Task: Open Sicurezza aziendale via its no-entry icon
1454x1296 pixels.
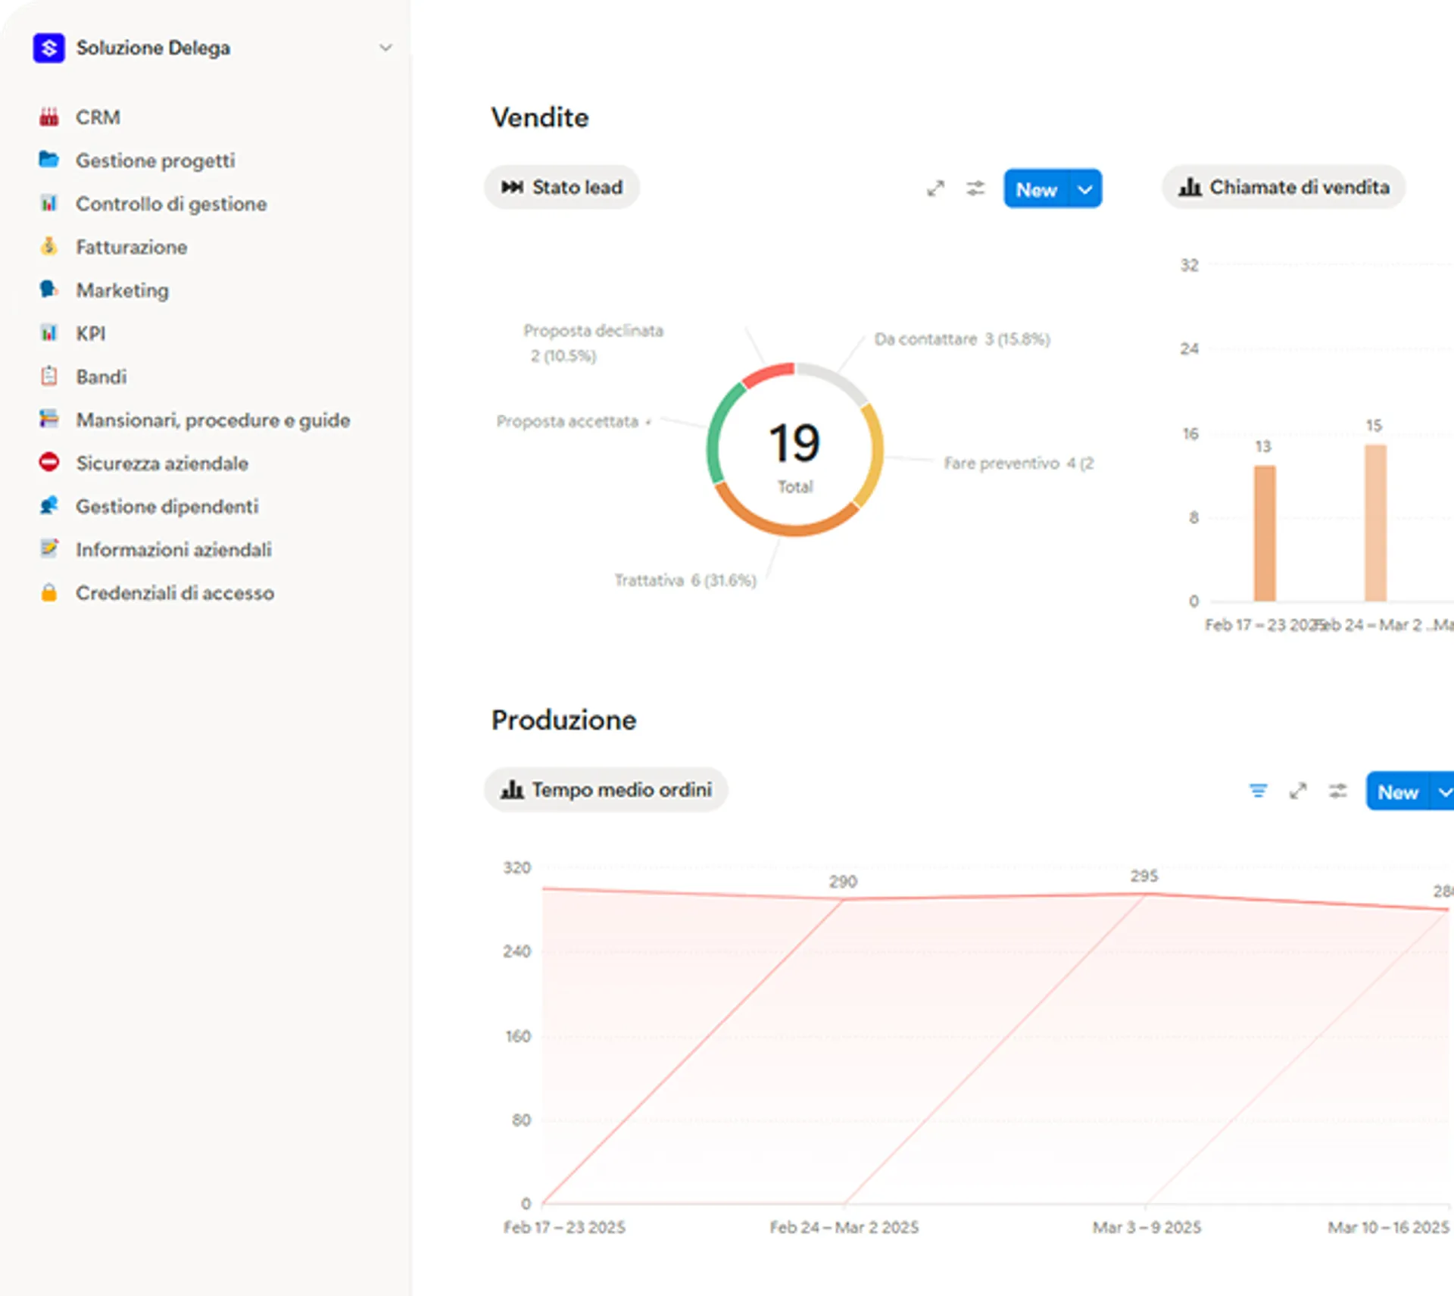Action: coord(48,463)
